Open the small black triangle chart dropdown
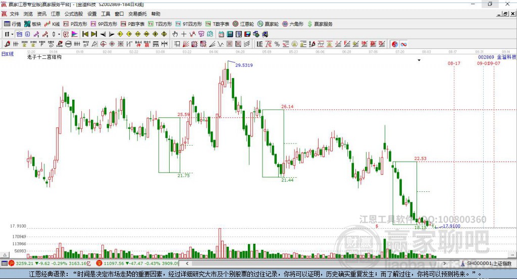 [419, 60]
